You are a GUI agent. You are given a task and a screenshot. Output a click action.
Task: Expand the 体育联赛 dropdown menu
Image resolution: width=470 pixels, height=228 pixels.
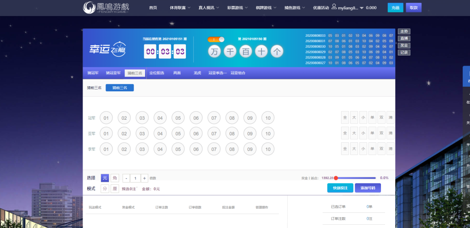[x=180, y=8]
